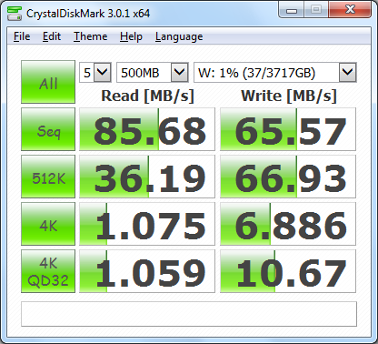The width and height of the screenshot is (378, 344).
Task: Start the 4K QD32 benchmark
Action: [x=48, y=271]
